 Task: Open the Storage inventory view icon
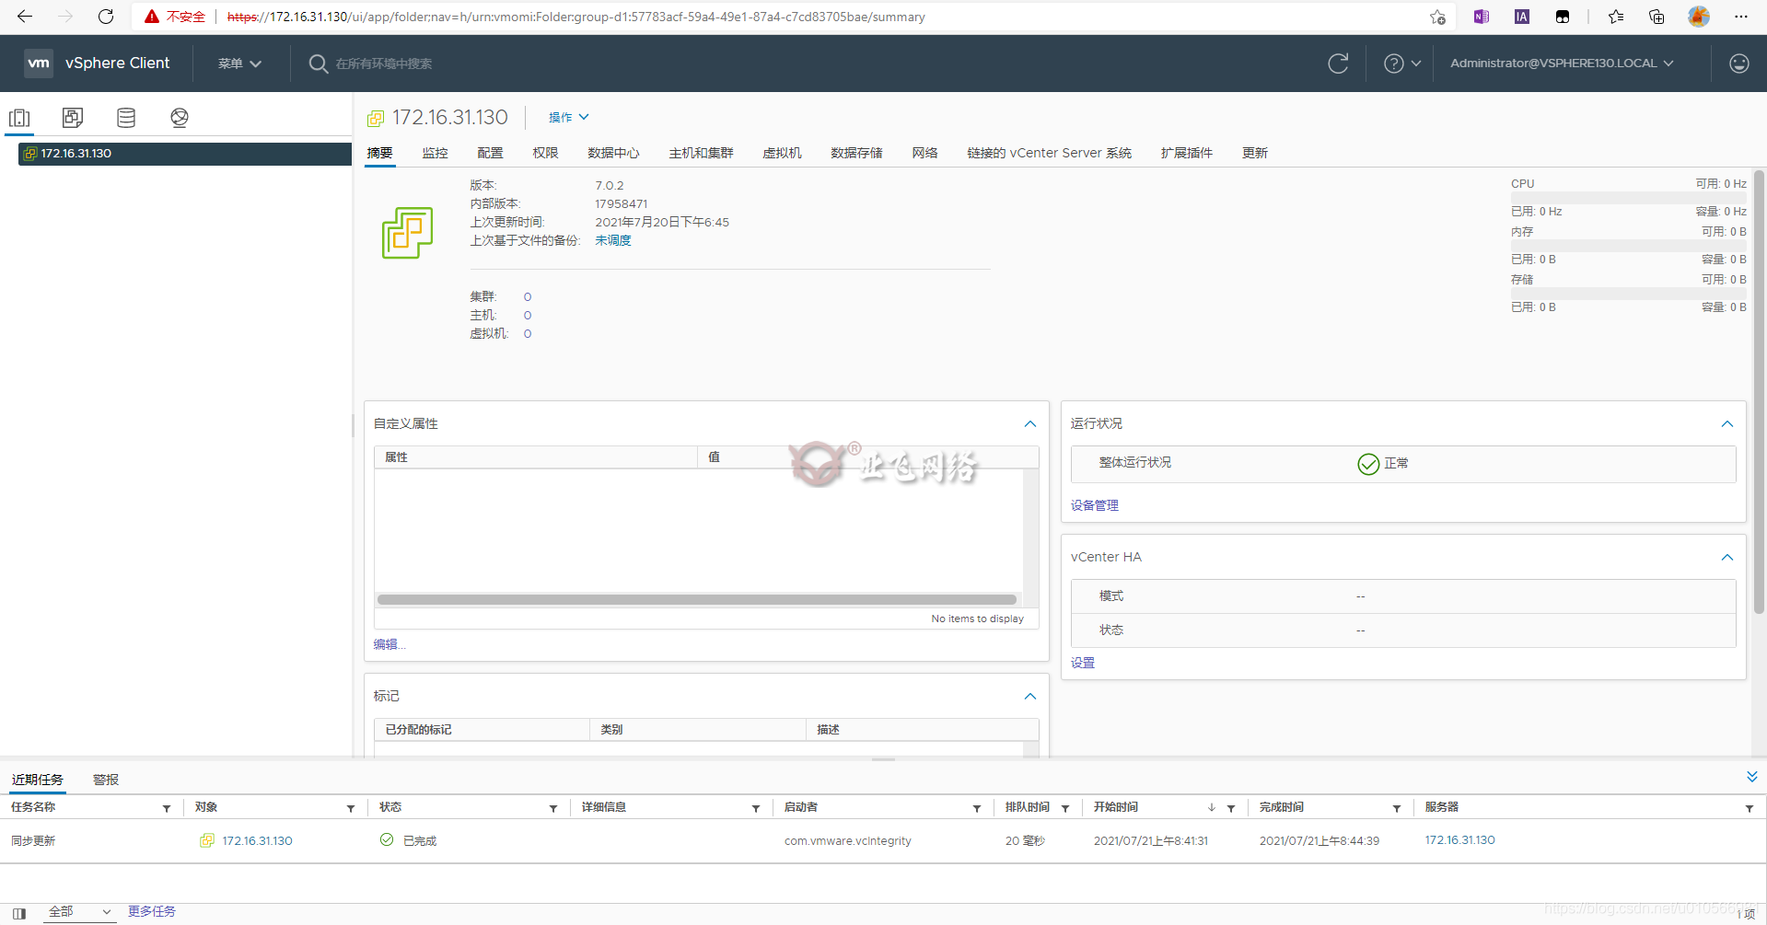pyautogui.click(x=126, y=118)
